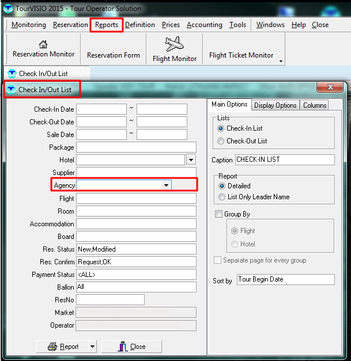Enable the Group By checkbox
The width and height of the screenshot is (351, 361).
tap(218, 214)
